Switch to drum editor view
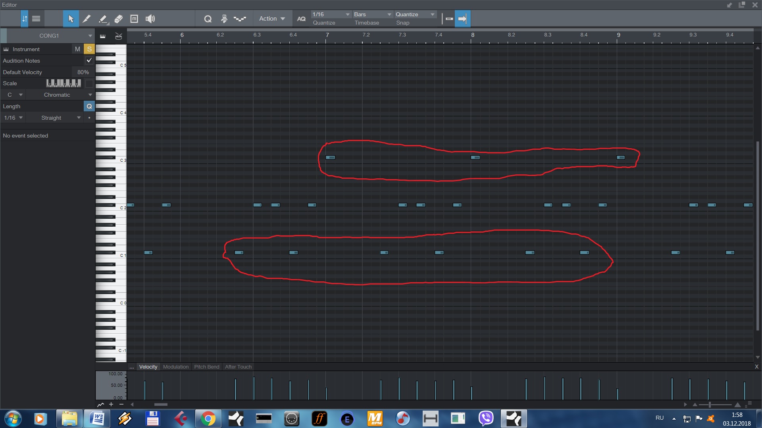 [x=118, y=36]
